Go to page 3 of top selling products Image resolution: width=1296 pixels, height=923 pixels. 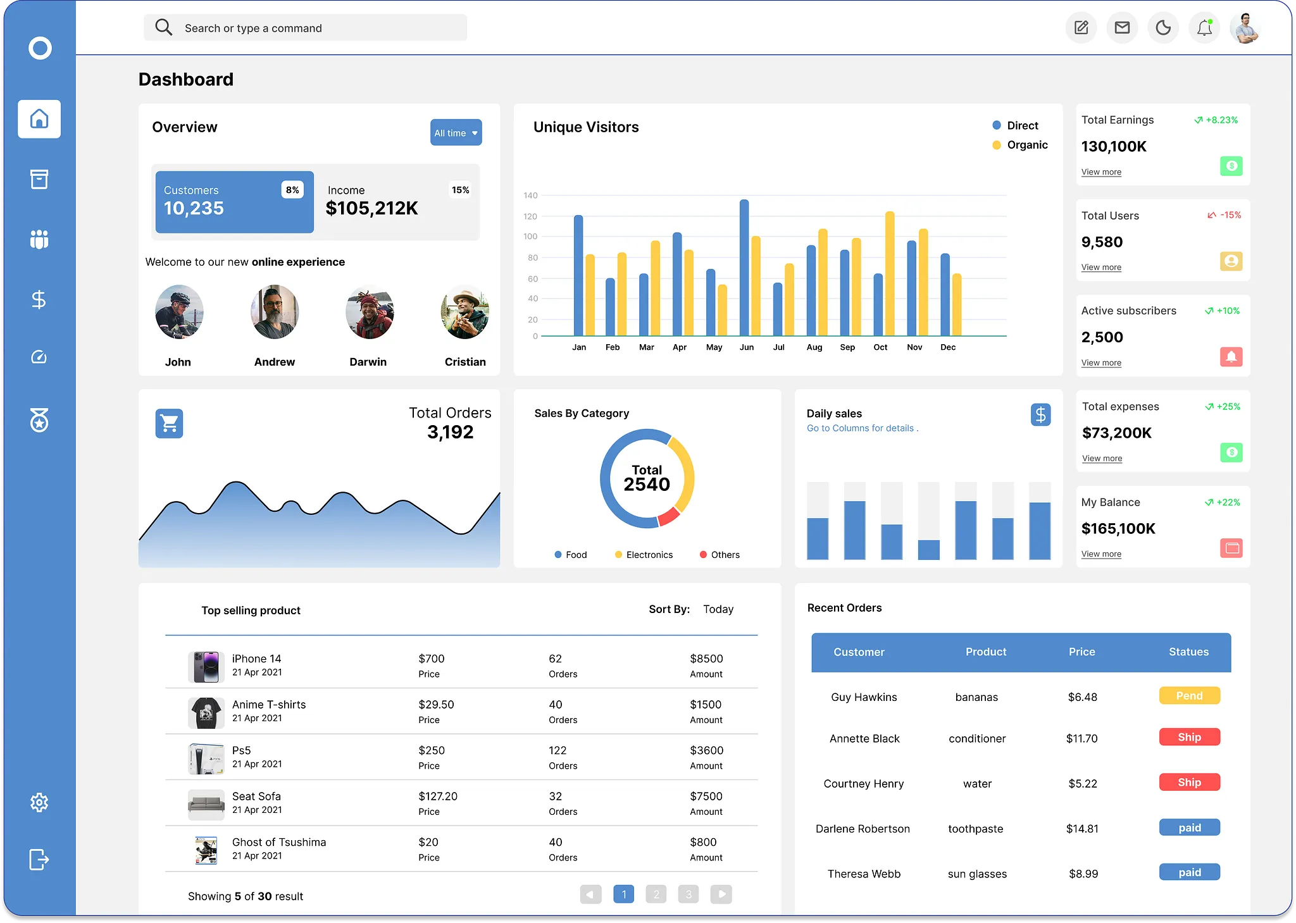click(688, 894)
